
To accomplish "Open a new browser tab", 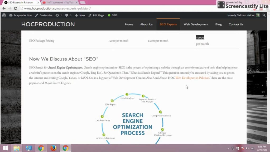I will 83,3.
